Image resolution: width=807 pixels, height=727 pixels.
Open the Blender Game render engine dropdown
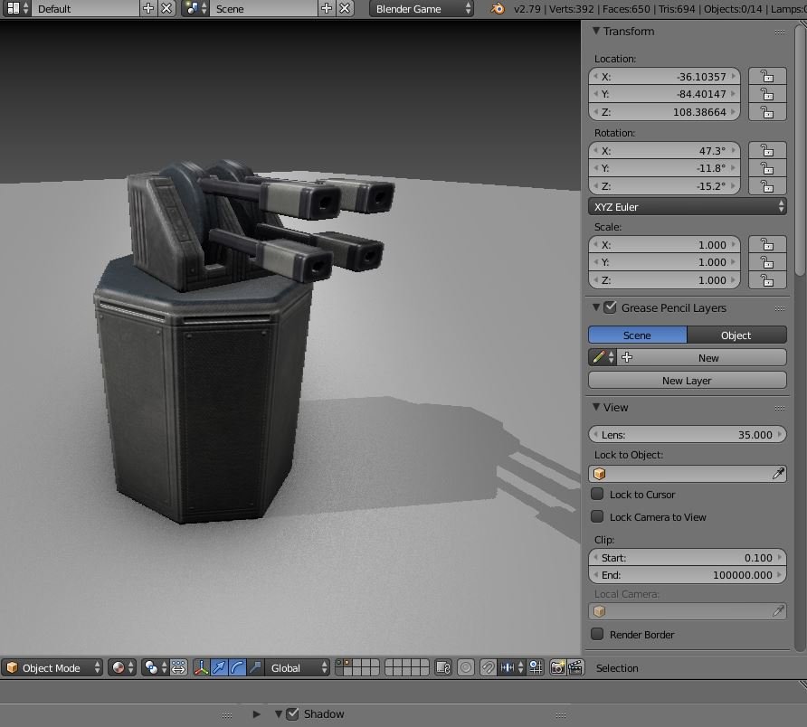tap(422, 8)
